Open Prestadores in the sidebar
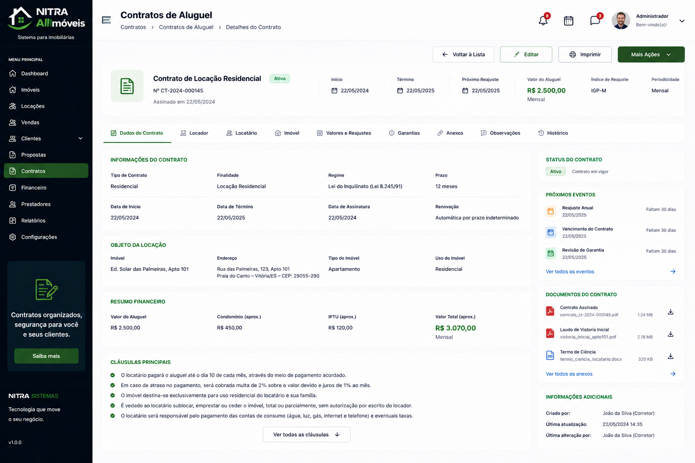 (46, 204)
